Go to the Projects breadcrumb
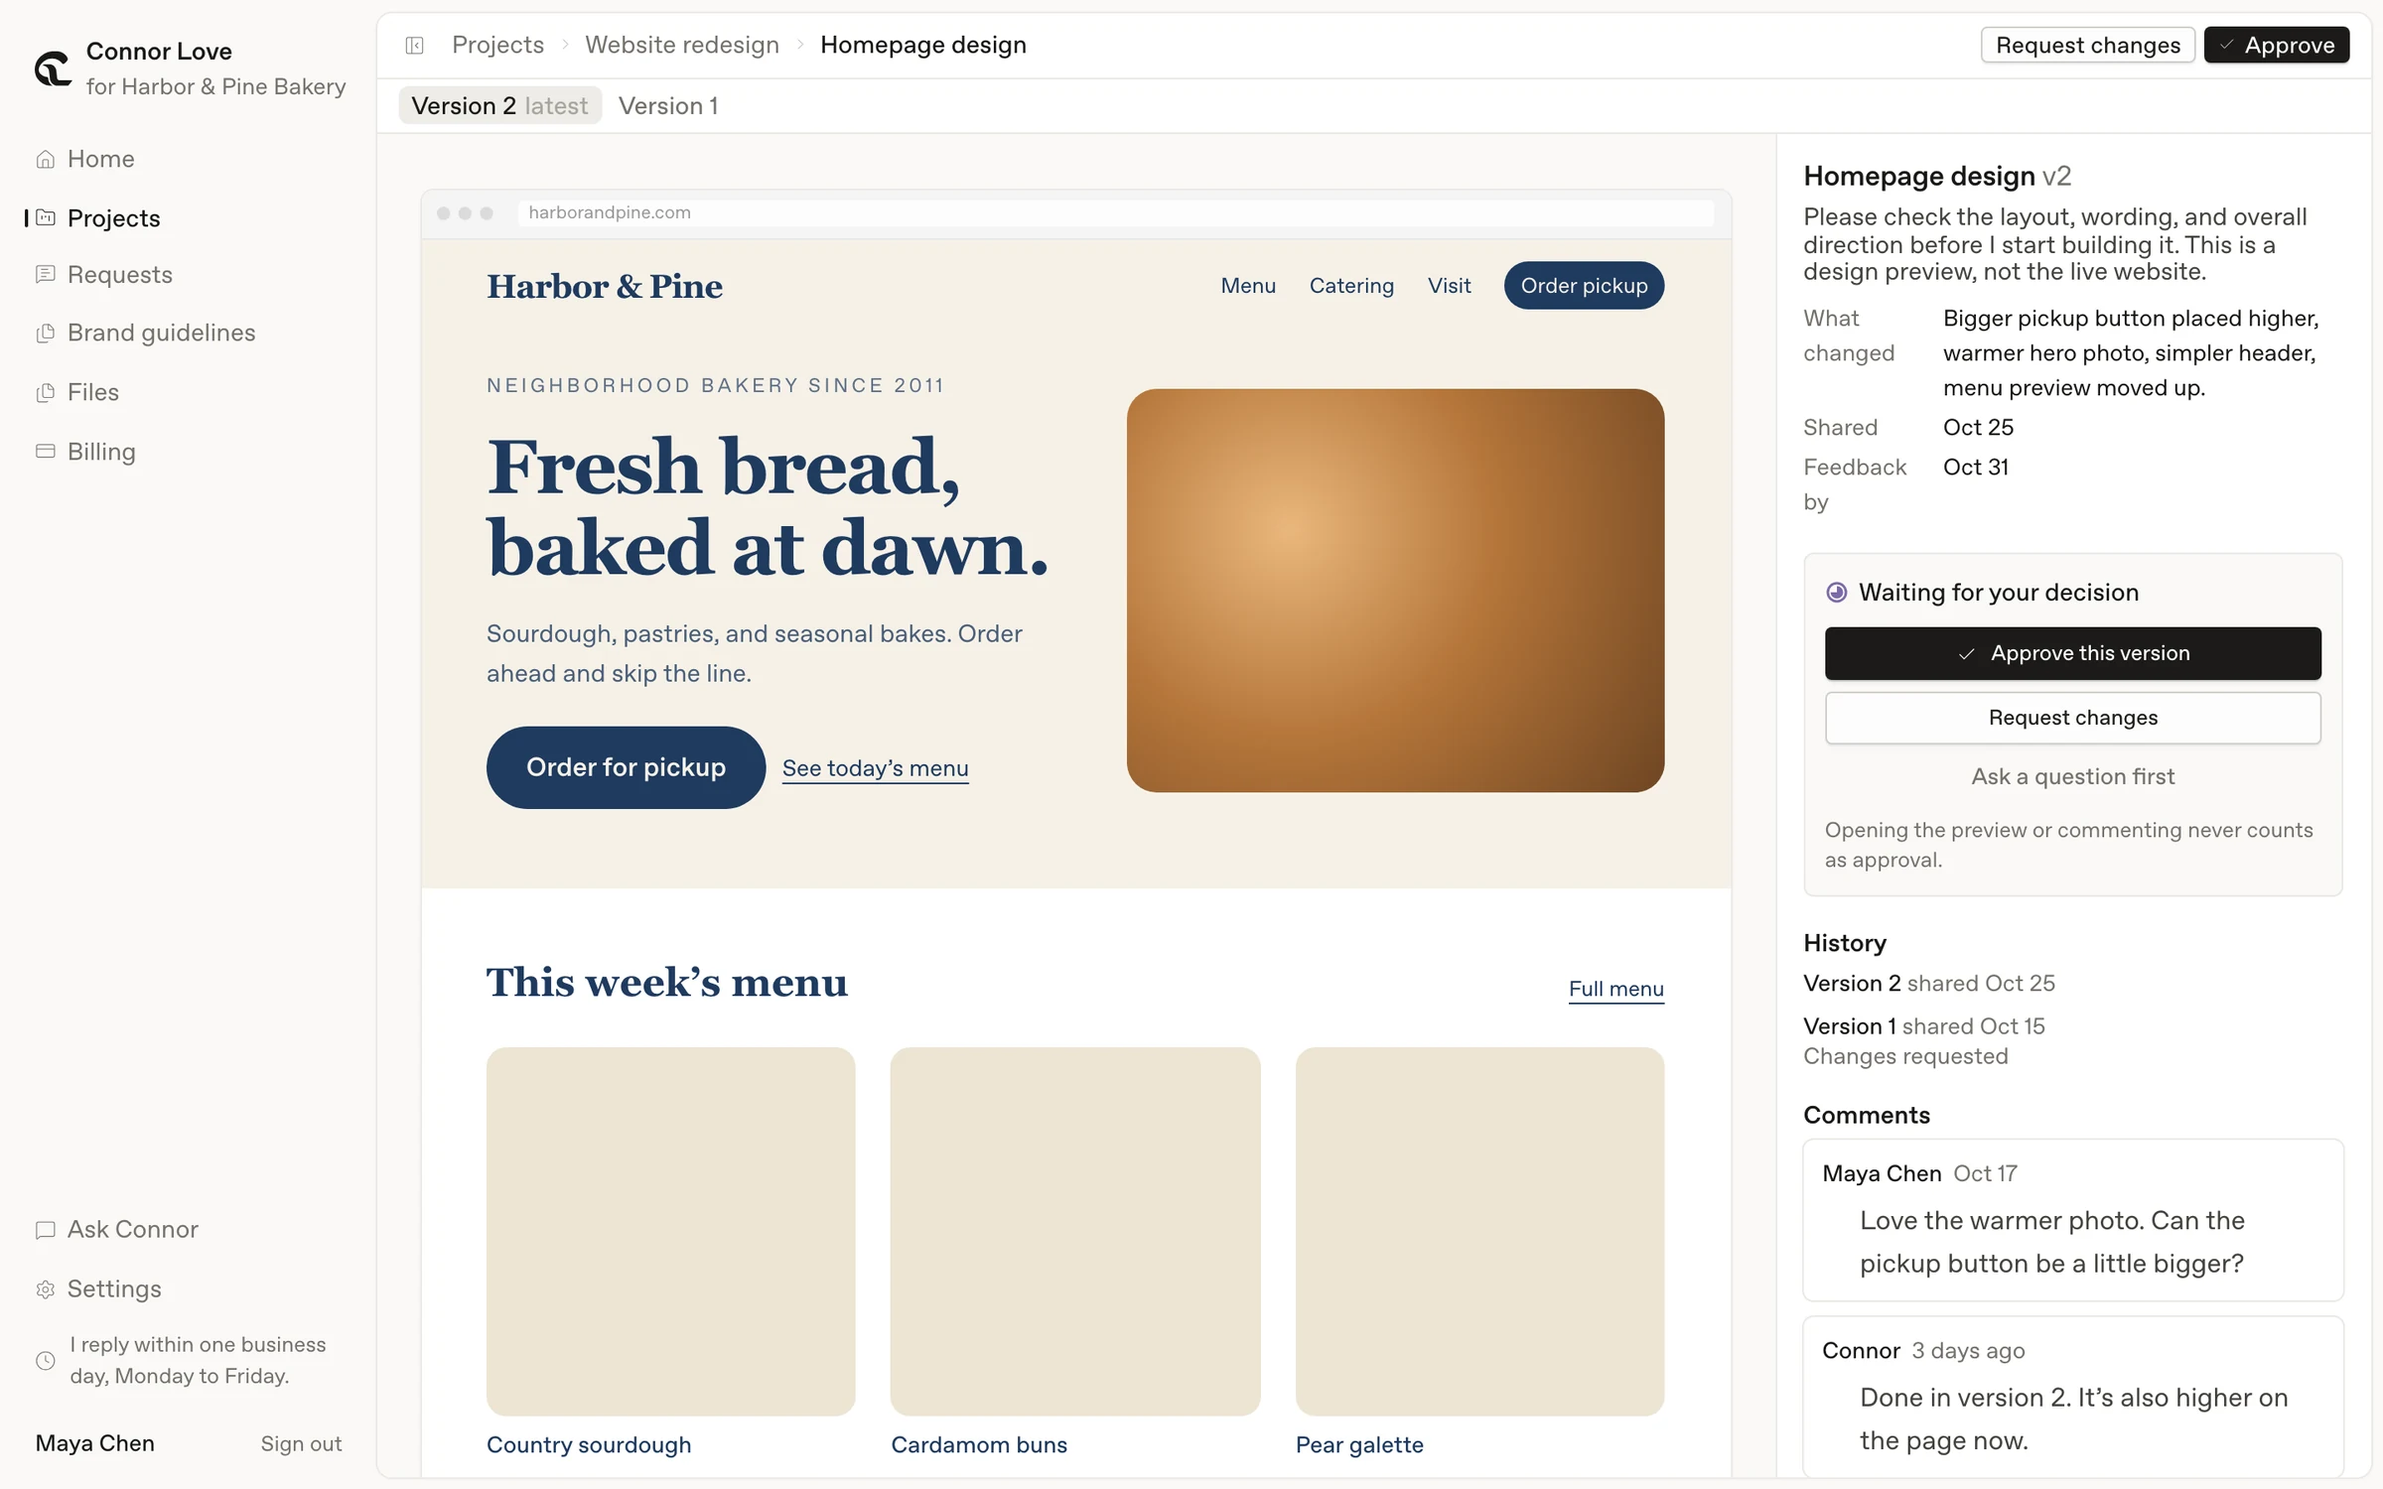Screen dimensions: 2383x1489 497,45
